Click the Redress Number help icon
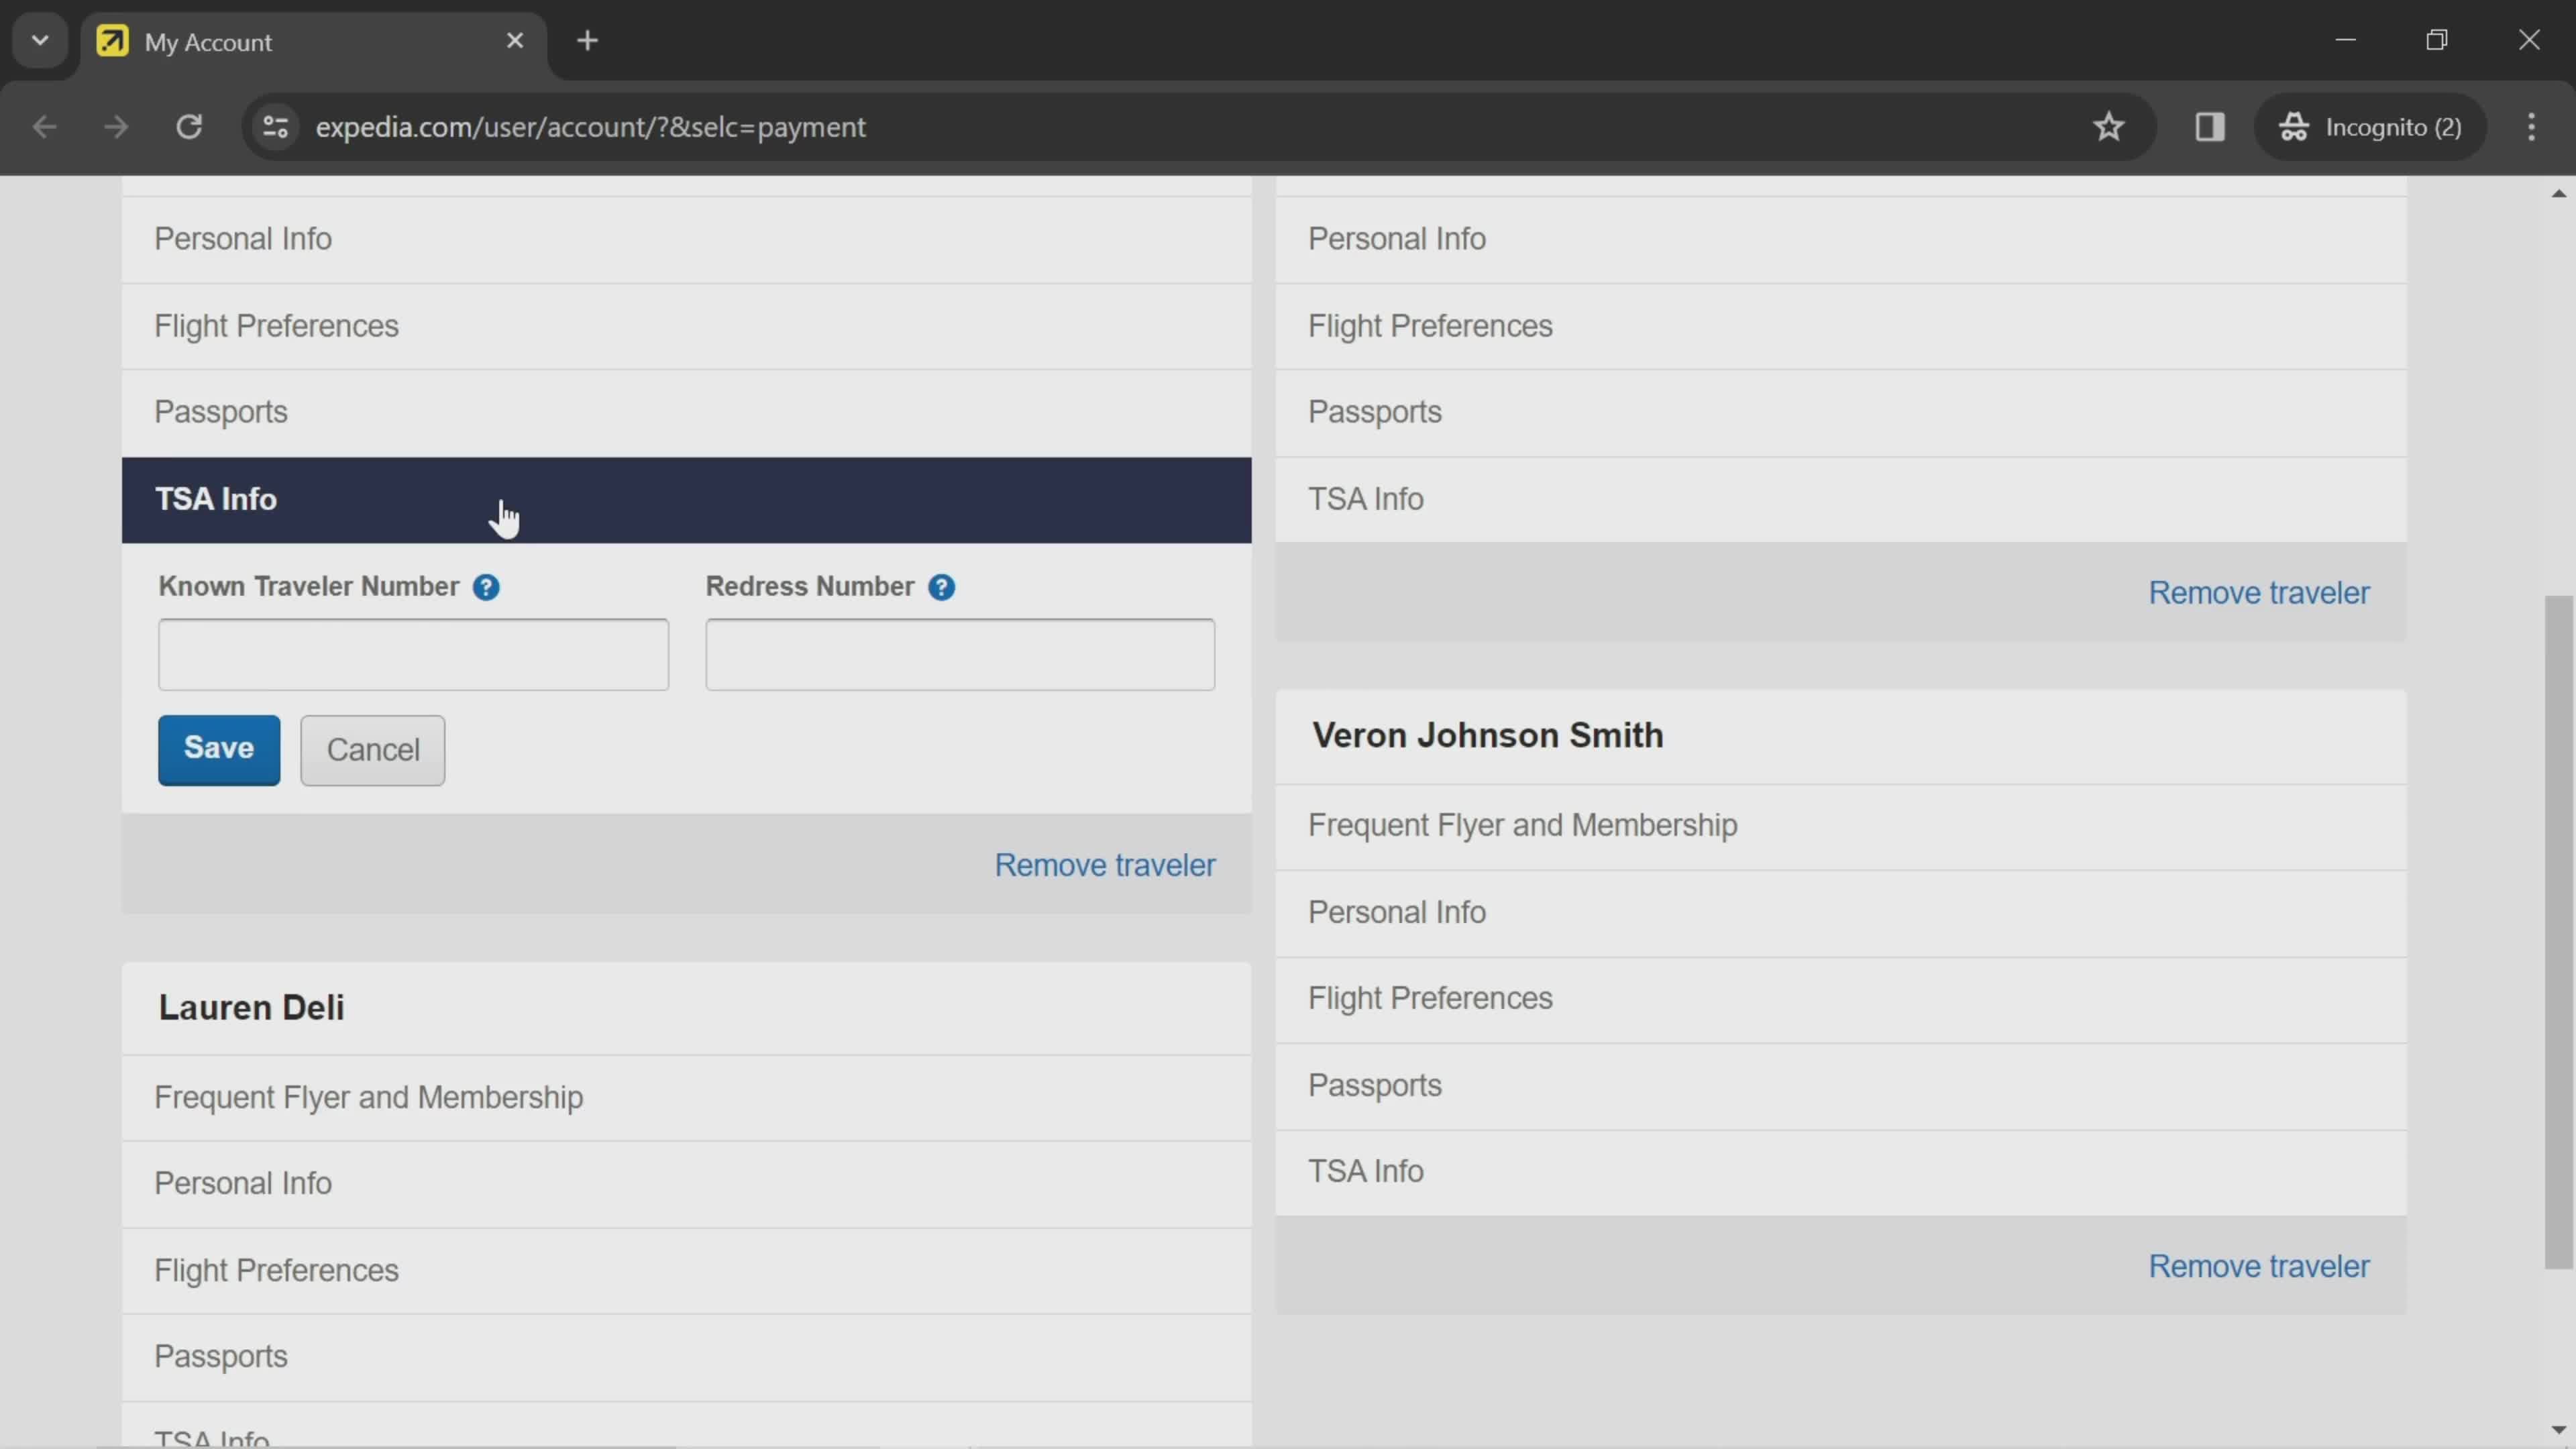The width and height of the screenshot is (2576, 1449). point(941,586)
